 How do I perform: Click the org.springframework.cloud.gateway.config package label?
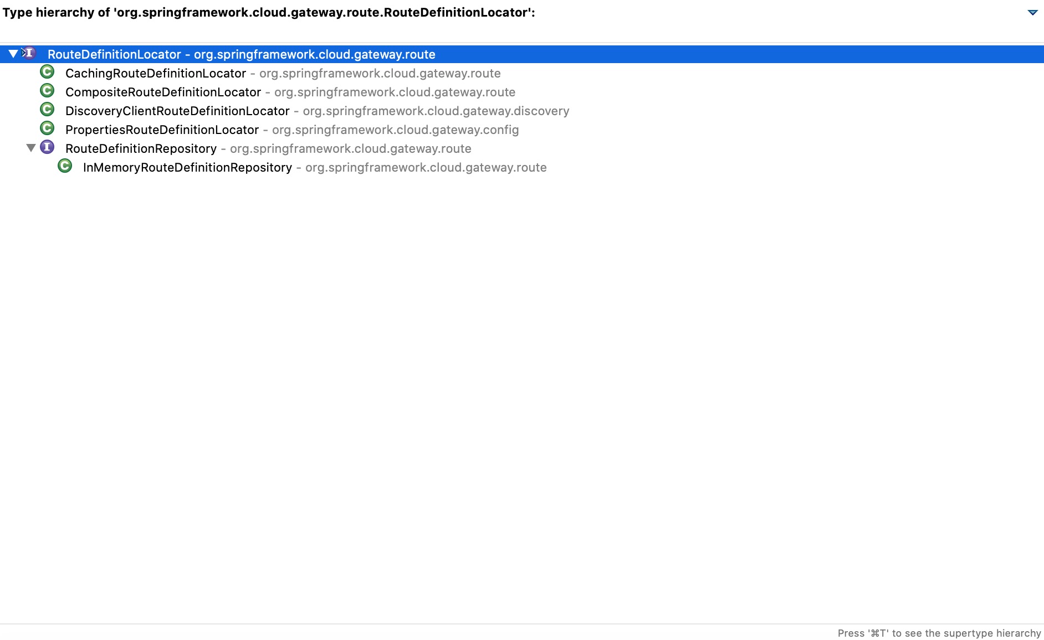click(x=396, y=130)
